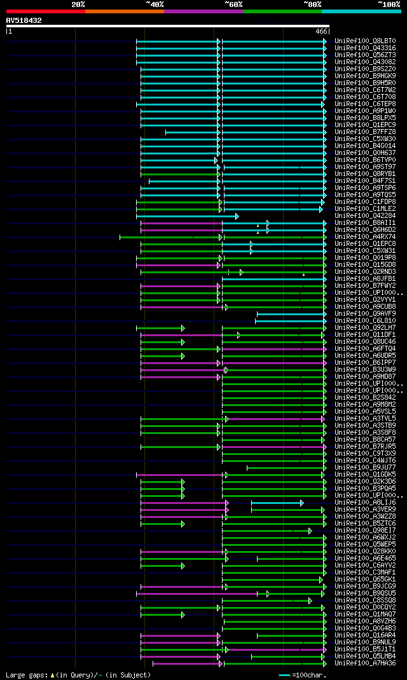407x680 pixels.
Task: Click the UniRef100_A9P1W0 label
Action: point(365,111)
